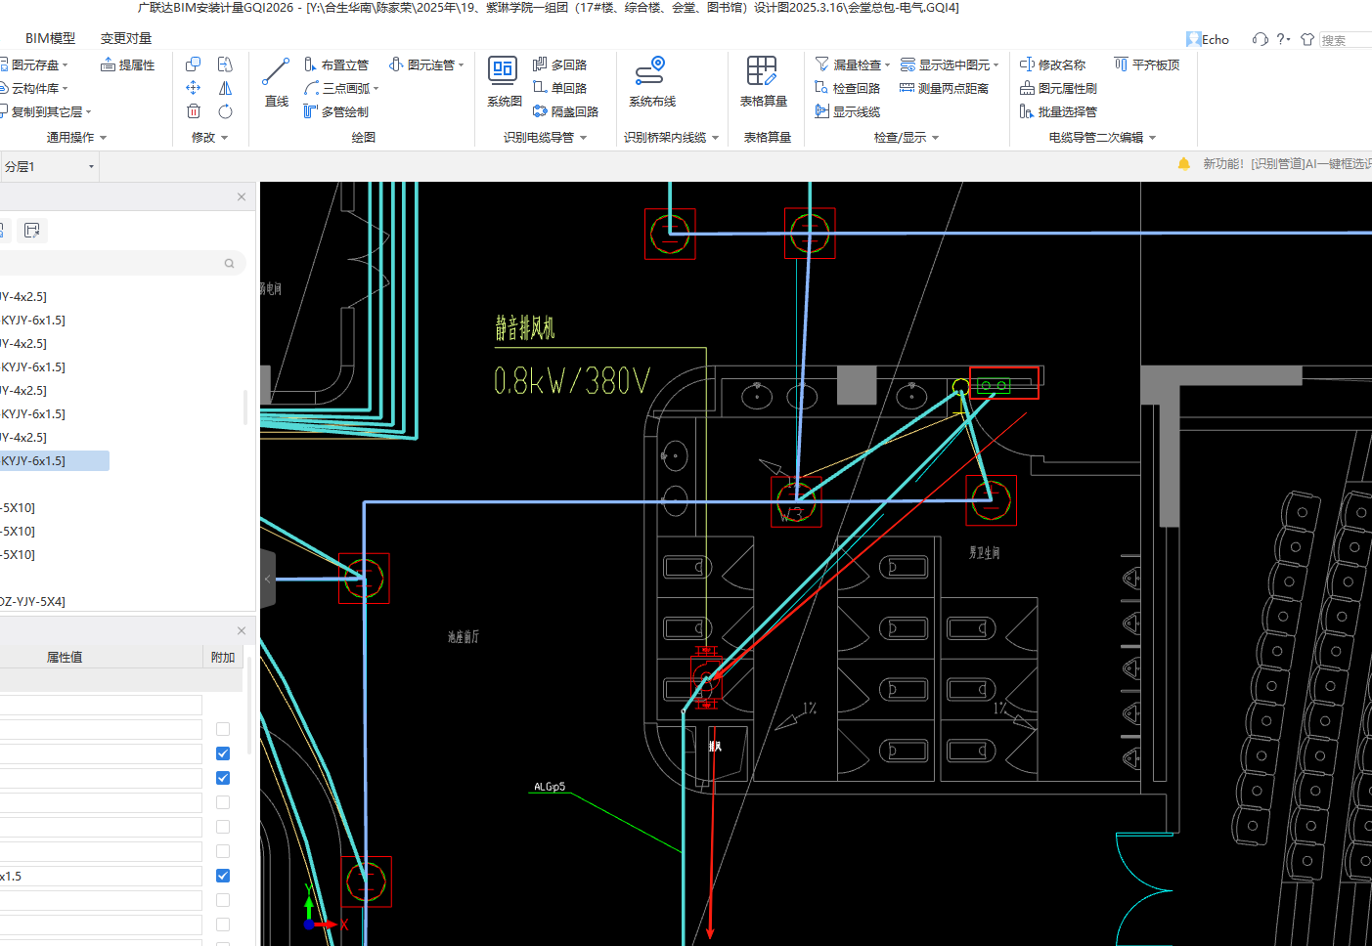
Task: Select the 直线 straight line drawing tool
Action: point(276,82)
